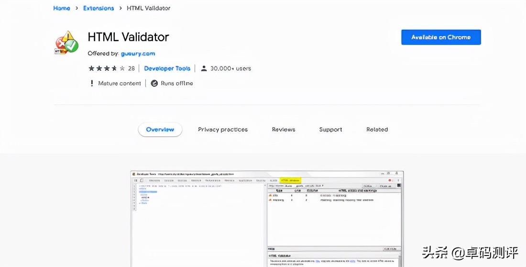Screen dimensions: 526x267
Task: Switch to the Related tab
Action: point(377,130)
